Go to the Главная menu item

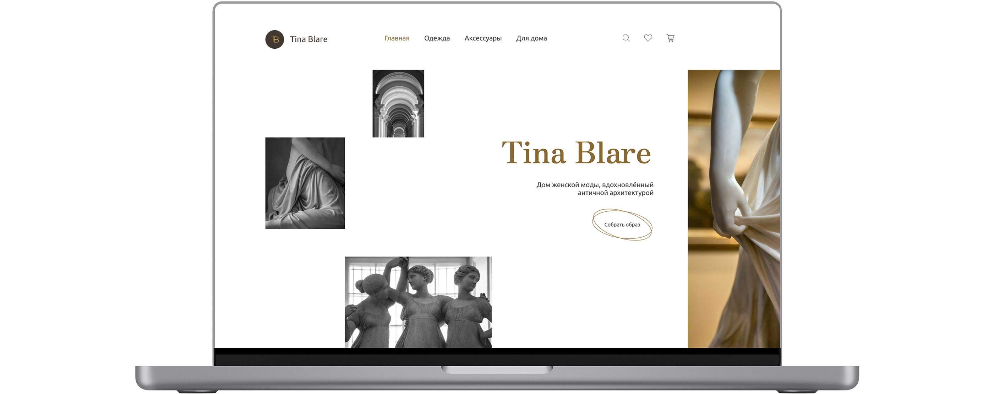[x=397, y=38]
